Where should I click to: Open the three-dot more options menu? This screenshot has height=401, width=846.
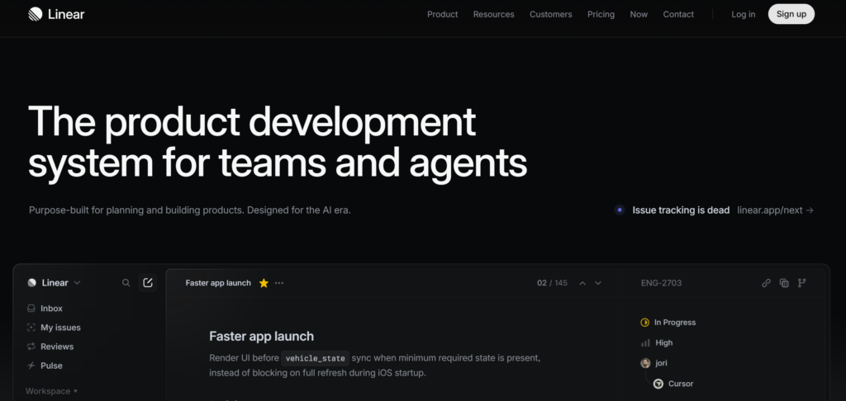pyautogui.click(x=279, y=283)
